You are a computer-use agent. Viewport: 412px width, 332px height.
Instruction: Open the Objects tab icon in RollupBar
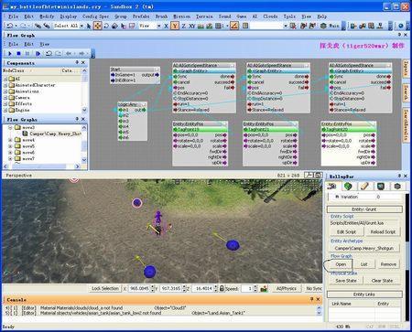tap(331, 186)
